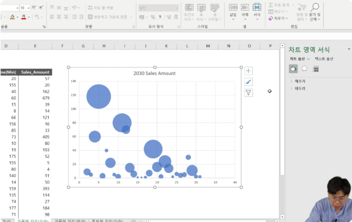Select the 폭포형 차트(실습) sheet tab
The image size is (352, 222).
click(x=107, y=221)
